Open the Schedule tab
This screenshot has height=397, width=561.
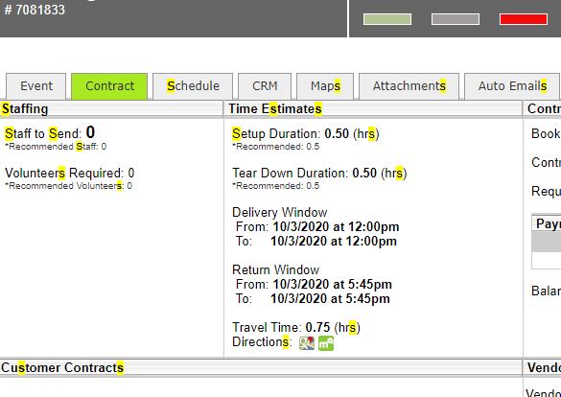click(x=193, y=86)
